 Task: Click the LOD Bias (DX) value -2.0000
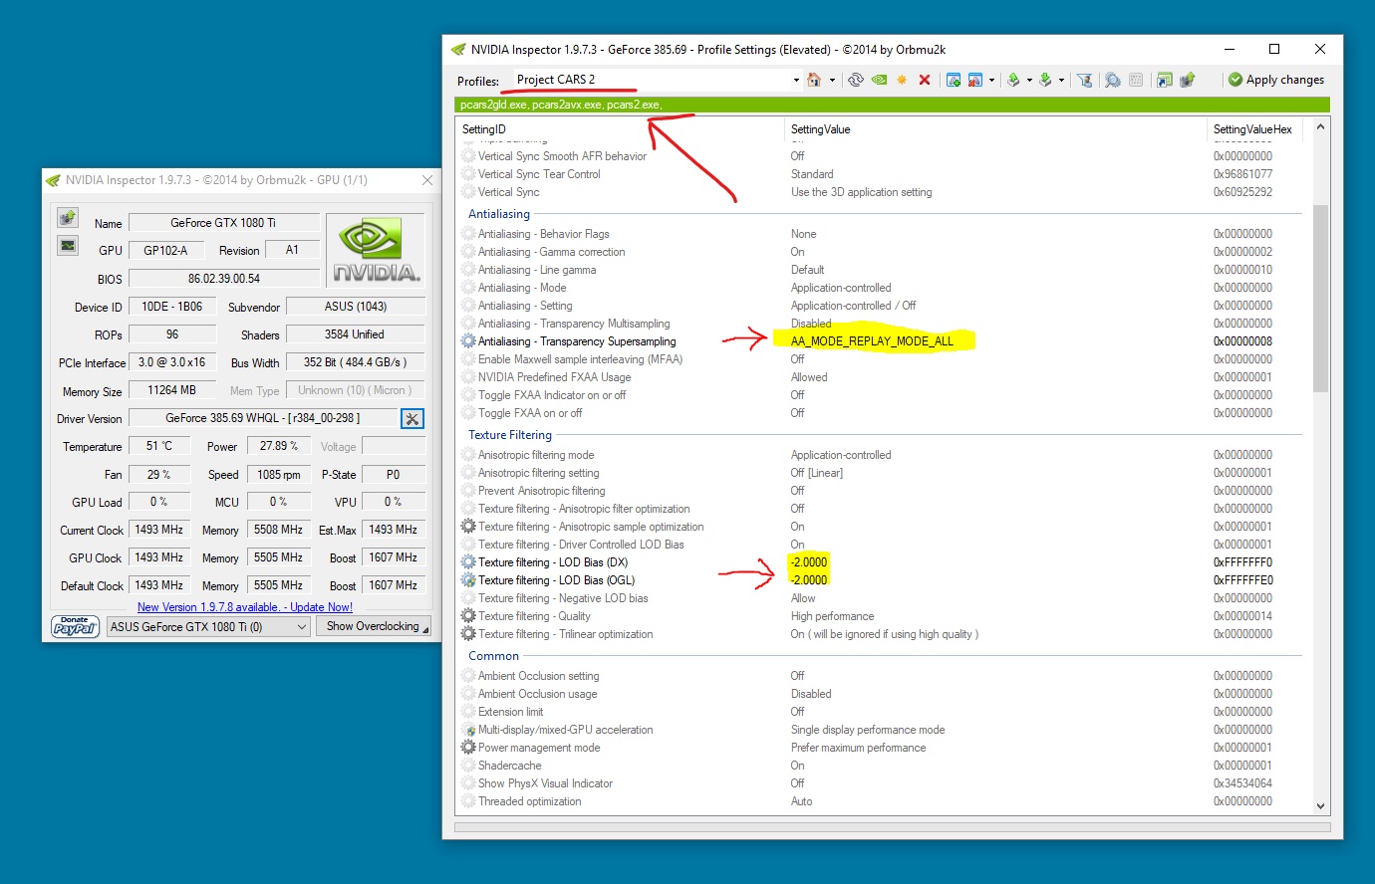(x=808, y=562)
